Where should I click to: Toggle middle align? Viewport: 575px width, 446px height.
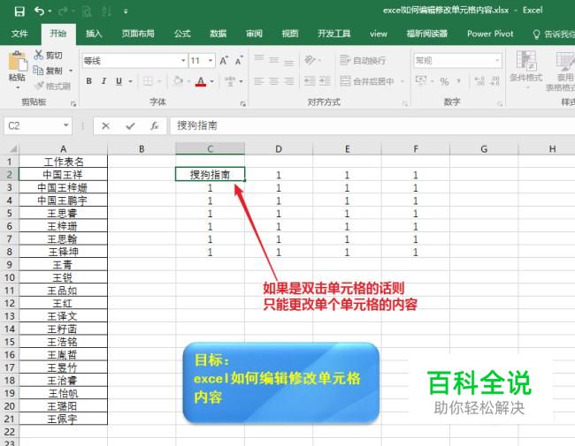coord(274,60)
